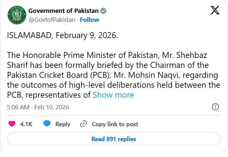Click the speech bubble reply icon
Screen dimensions: 228x157
click(x=47, y=124)
